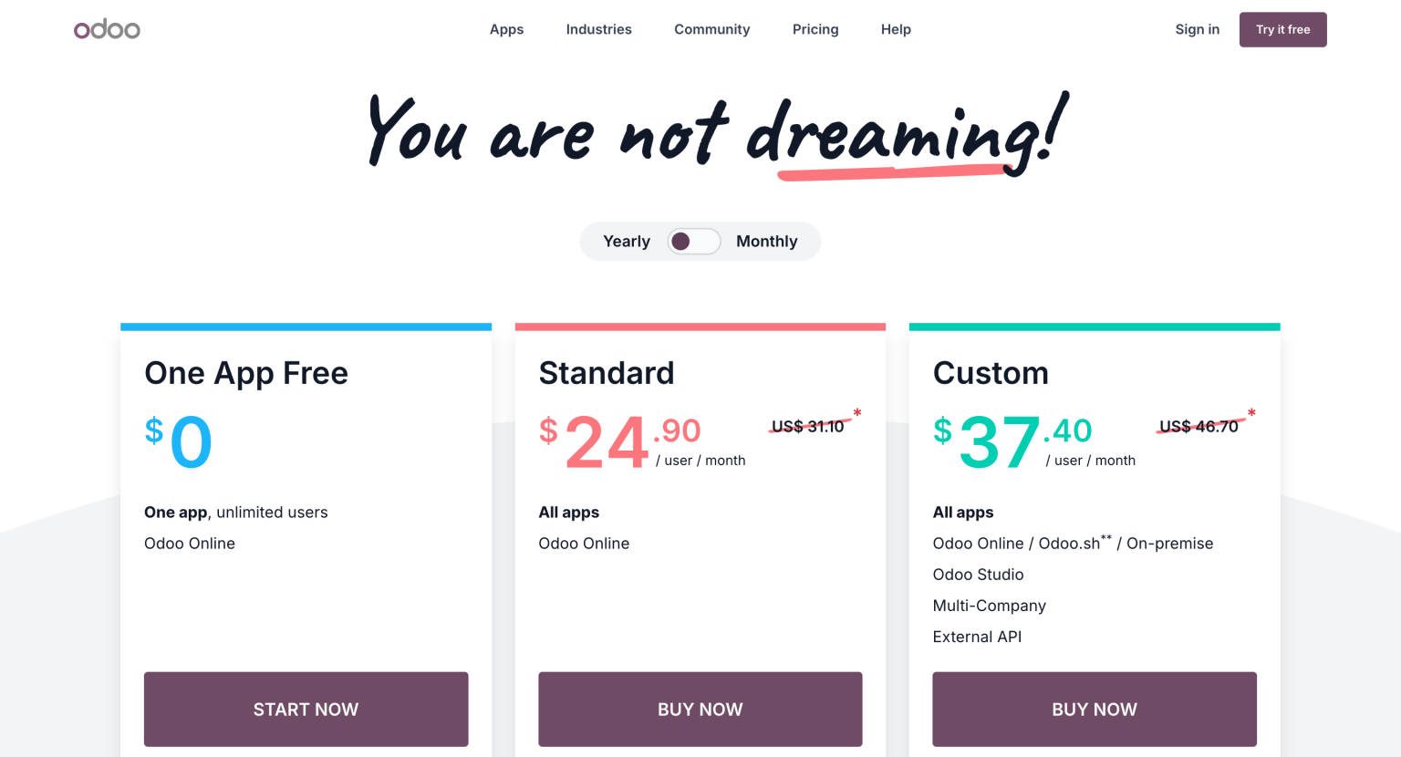Select the Pricing menu item
1401x757 pixels.
pos(815,29)
